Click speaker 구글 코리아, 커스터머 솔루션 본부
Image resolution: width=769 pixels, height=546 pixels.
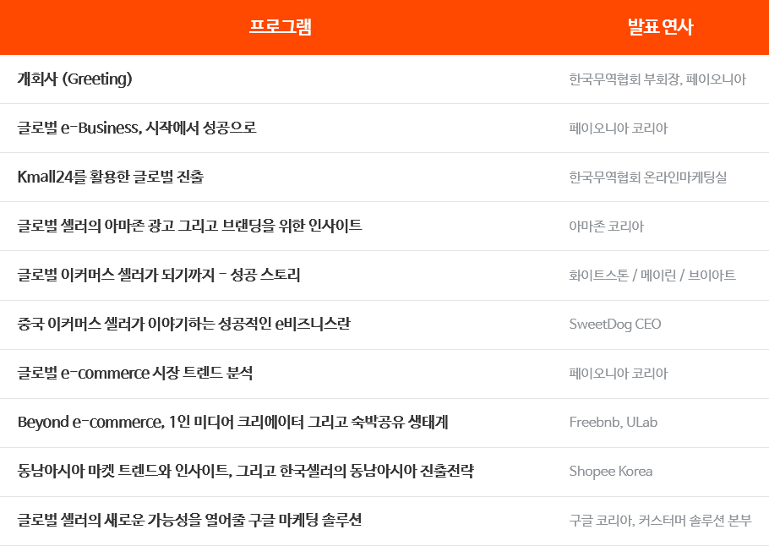pos(660,521)
